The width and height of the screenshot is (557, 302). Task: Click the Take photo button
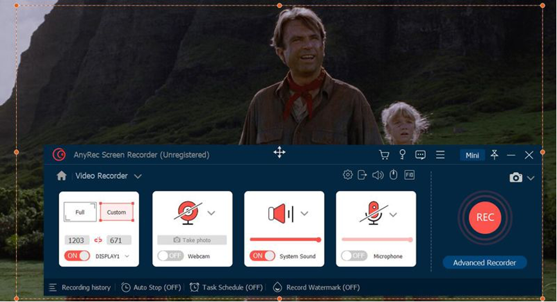[x=192, y=240]
